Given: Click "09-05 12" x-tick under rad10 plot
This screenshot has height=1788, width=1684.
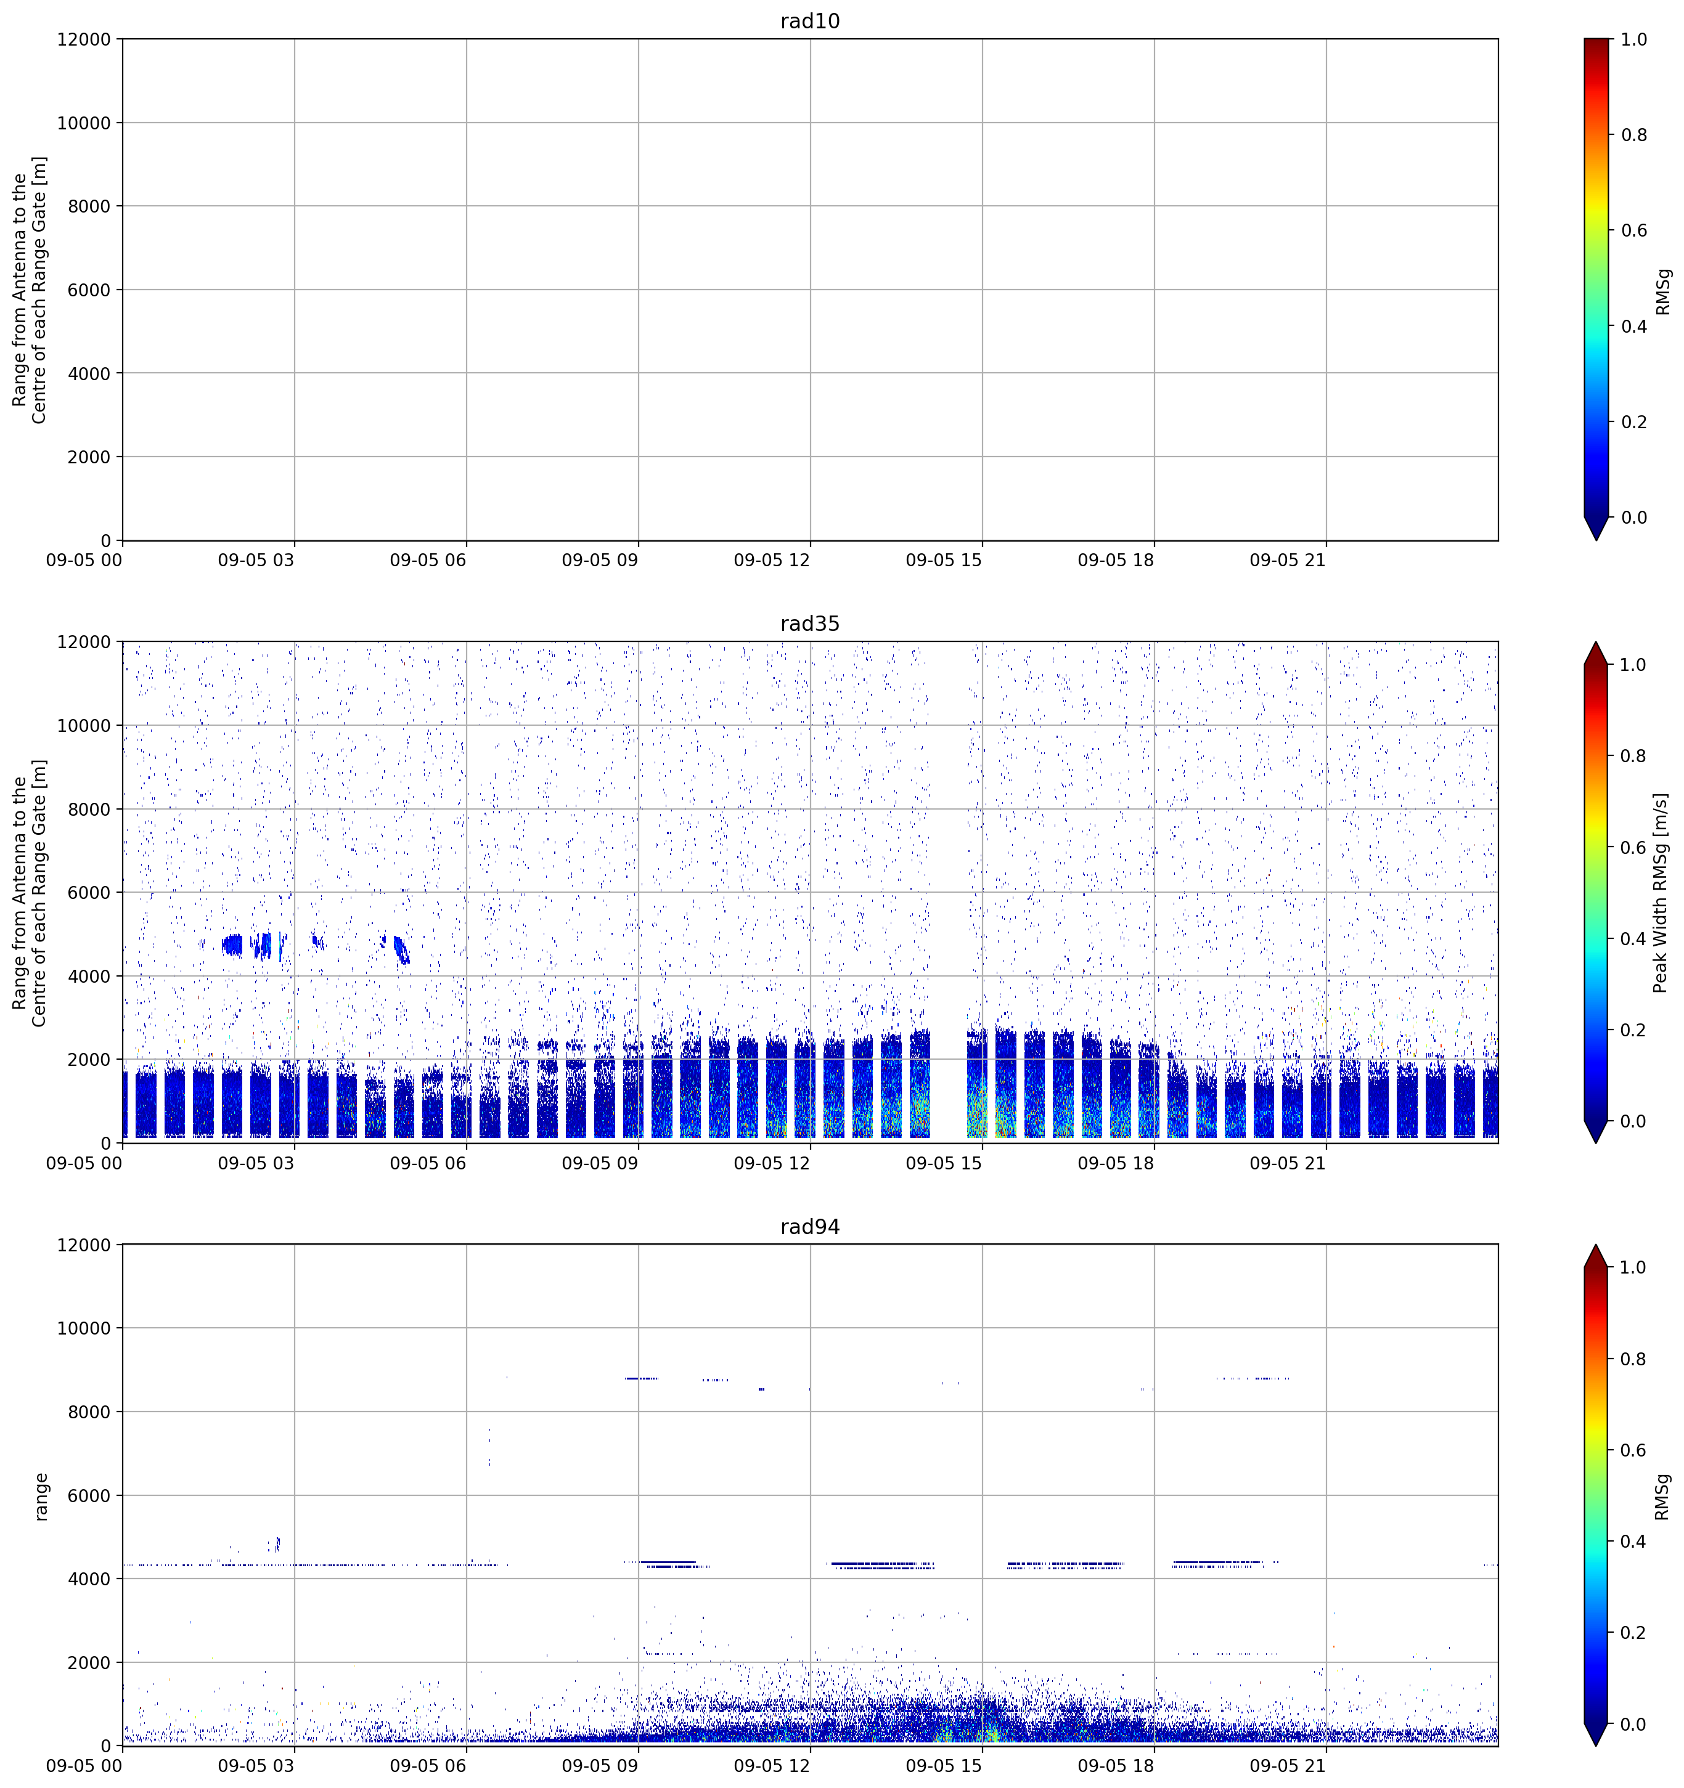Looking at the screenshot, I should (772, 560).
